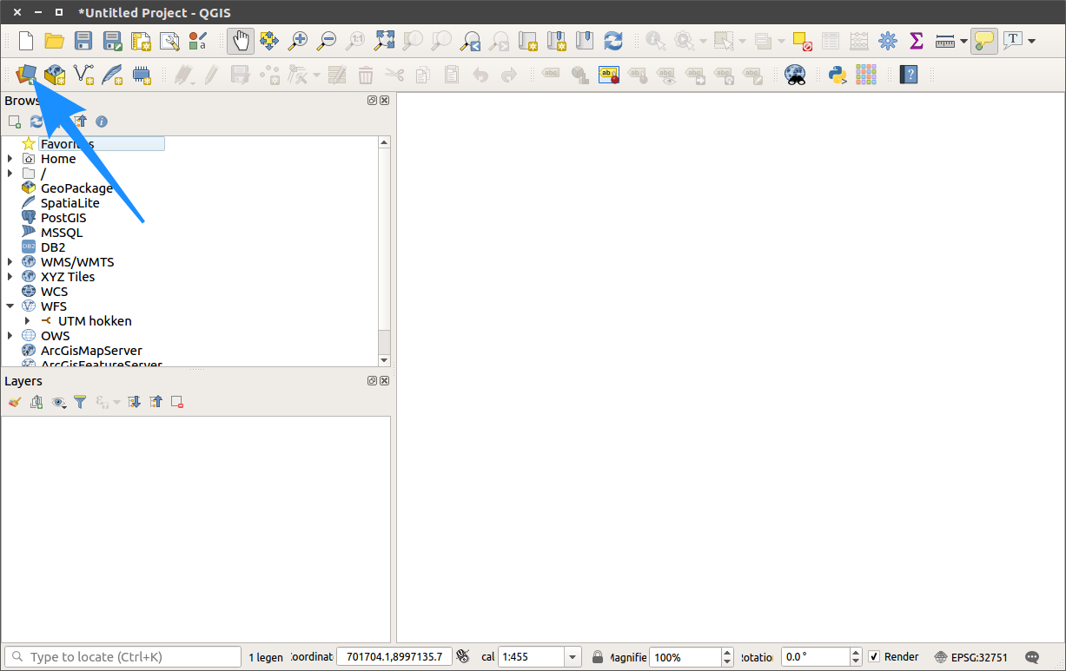Toggle the Show Map Tips button

[x=984, y=40]
